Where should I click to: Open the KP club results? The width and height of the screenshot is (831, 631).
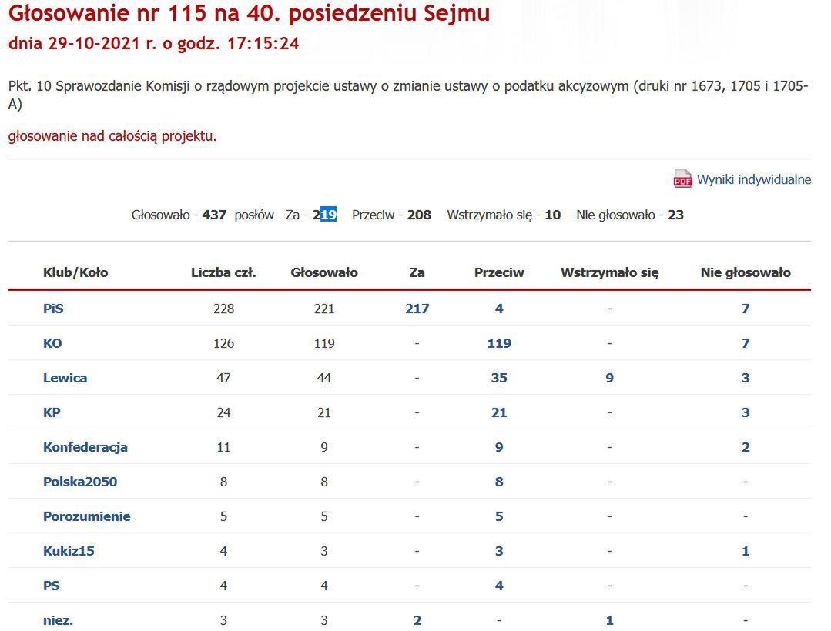click(x=52, y=412)
